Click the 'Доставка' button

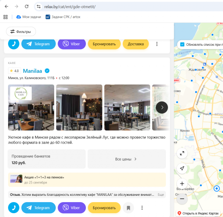coord(136,44)
